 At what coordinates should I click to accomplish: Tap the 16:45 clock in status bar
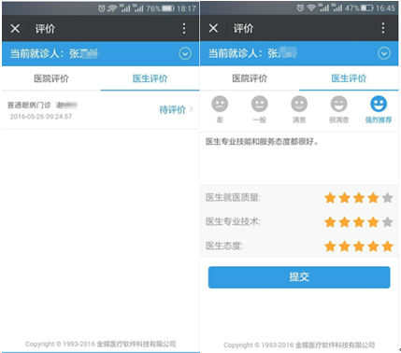click(385, 8)
